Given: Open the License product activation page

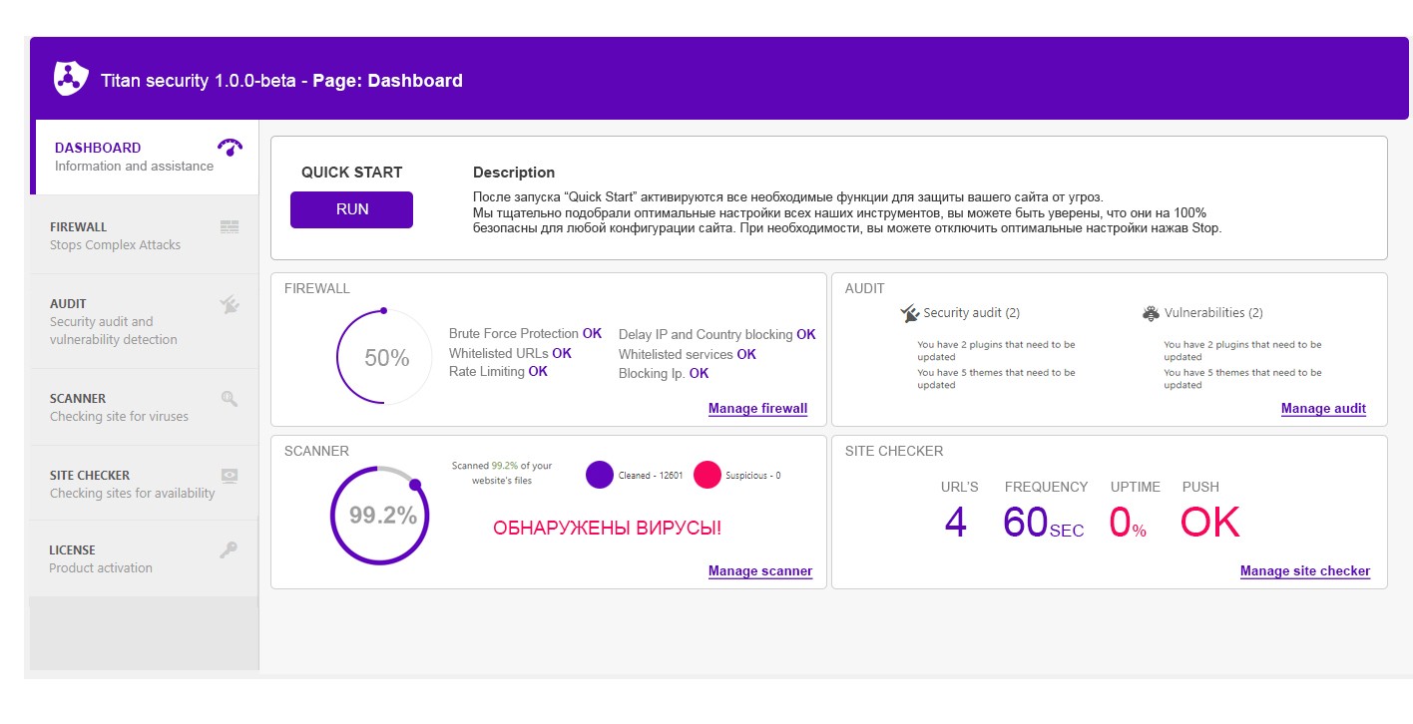Looking at the screenshot, I should click(x=144, y=558).
